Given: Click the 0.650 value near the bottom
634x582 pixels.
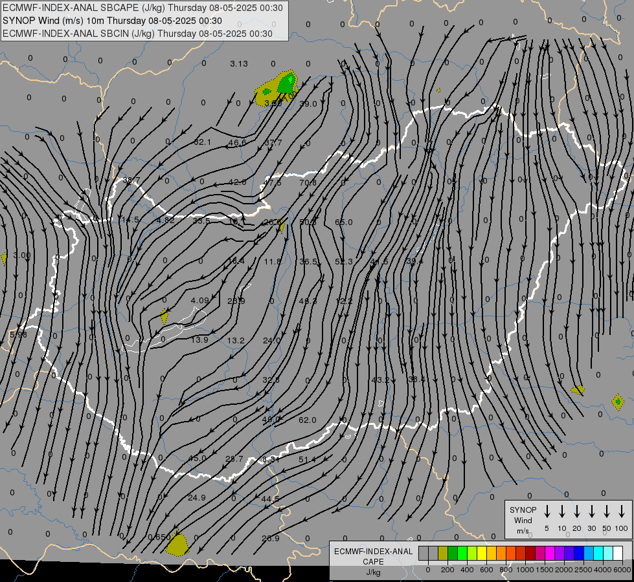Looking at the screenshot, I should [159, 537].
